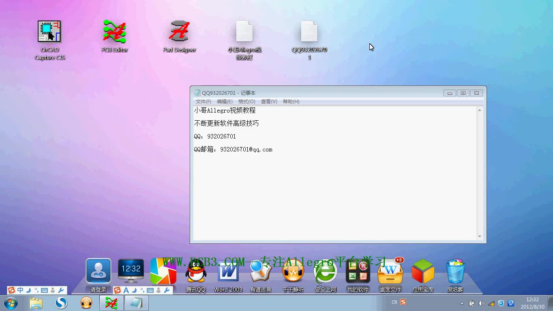The width and height of the screenshot is (553, 311).
Task: Click the Notepad scrollbar down arrow
Action: pos(480,236)
